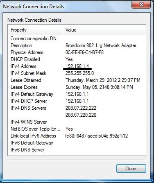Click the 208.67.220.220 DNS value
154x183 pixels.
[x=81, y=115]
